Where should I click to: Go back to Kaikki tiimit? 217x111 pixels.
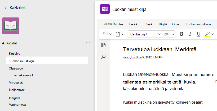point(17,8)
